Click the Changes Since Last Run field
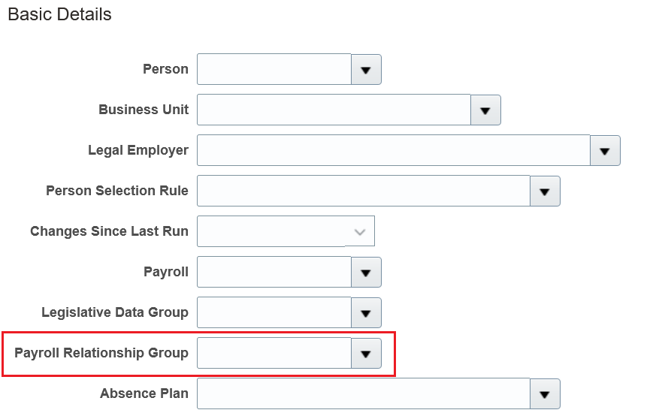The image size is (665, 416). (271, 231)
